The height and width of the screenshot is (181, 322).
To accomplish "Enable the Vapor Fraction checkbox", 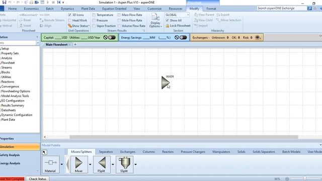I will click(94, 26).
